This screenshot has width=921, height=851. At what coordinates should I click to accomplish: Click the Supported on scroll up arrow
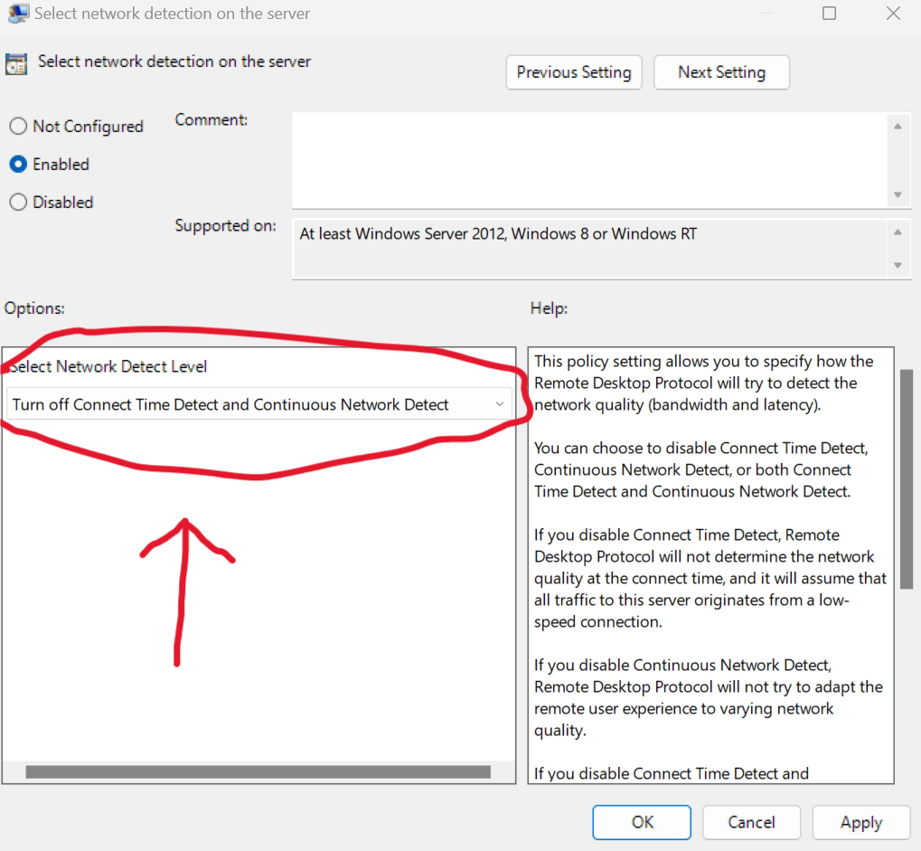coord(898,232)
